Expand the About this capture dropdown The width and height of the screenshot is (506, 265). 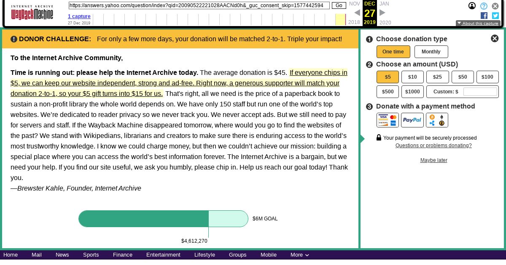point(478,24)
